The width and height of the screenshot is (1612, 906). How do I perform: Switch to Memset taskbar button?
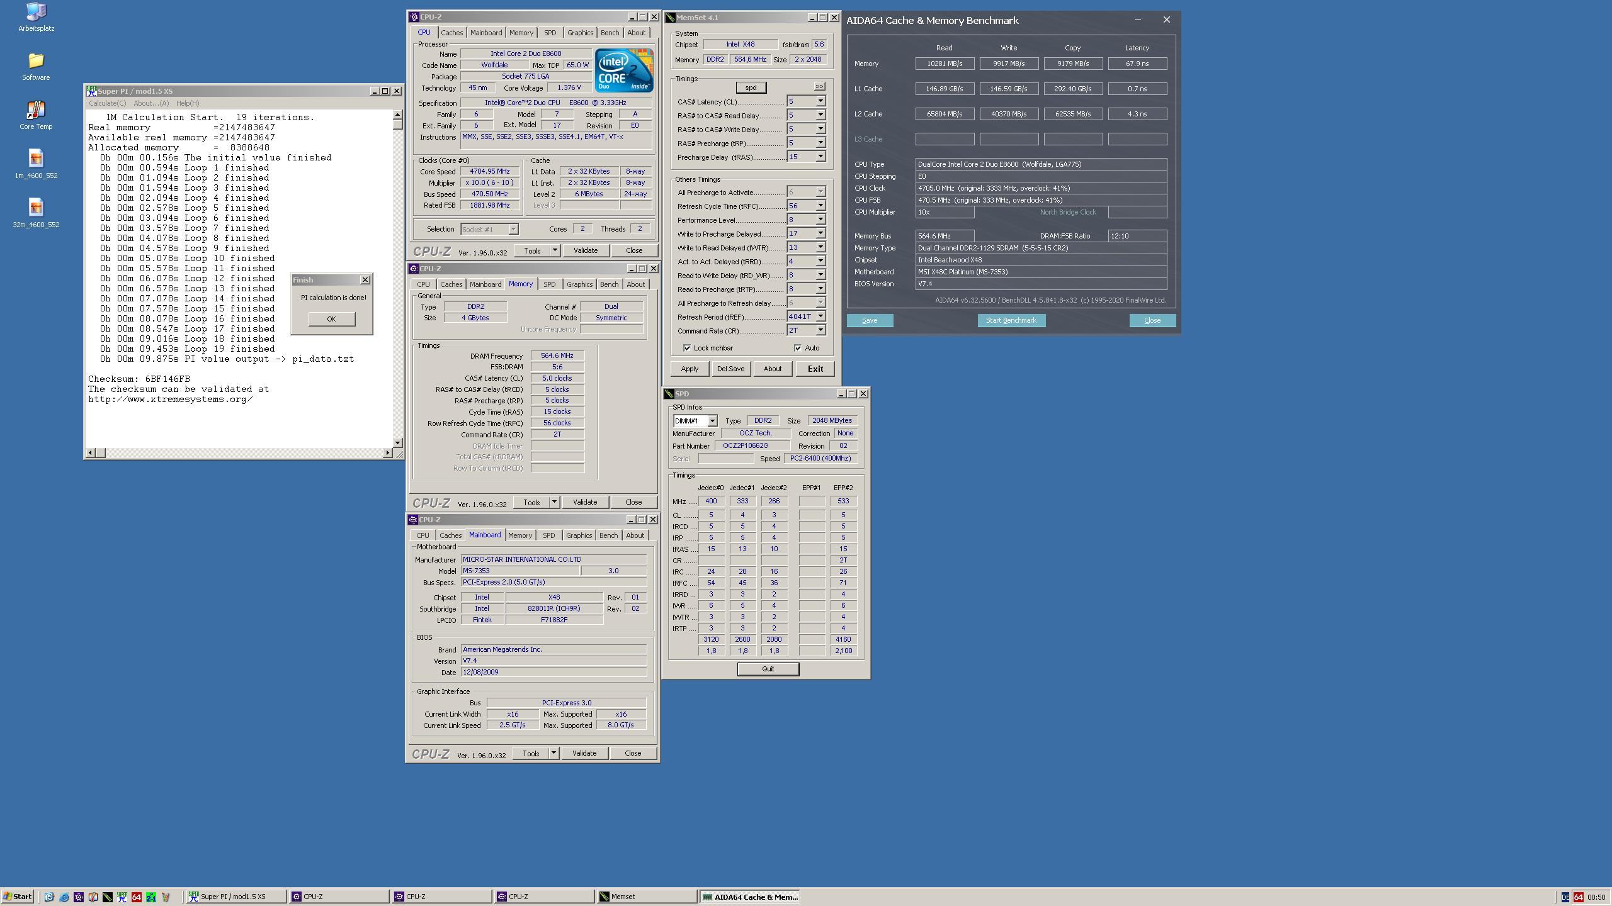click(647, 897)
